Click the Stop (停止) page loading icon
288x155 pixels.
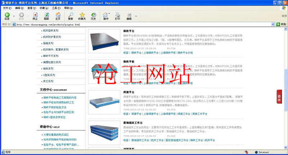(x=35, y=16)
